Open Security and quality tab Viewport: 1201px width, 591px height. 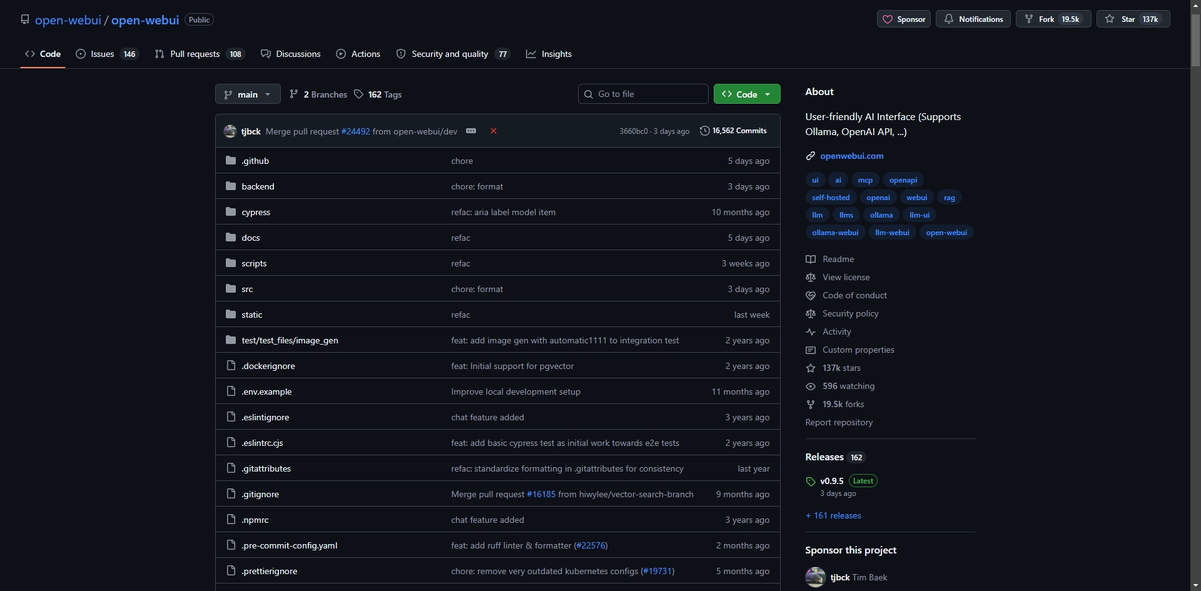tap(454, 54)
